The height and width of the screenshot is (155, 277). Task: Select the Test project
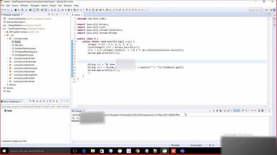point(8,91)
